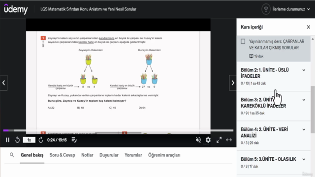Viewport: 315px width, 177px height.
Task: Open the Notlar tab
Action: click(x=87, y=155)
